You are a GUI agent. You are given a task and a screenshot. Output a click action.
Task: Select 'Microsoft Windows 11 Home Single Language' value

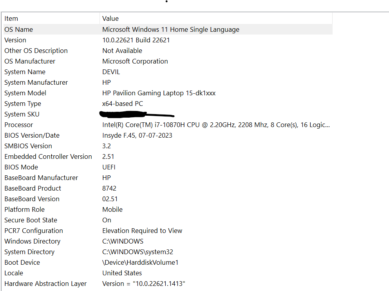pyautogui.click(x=171, y=29)
